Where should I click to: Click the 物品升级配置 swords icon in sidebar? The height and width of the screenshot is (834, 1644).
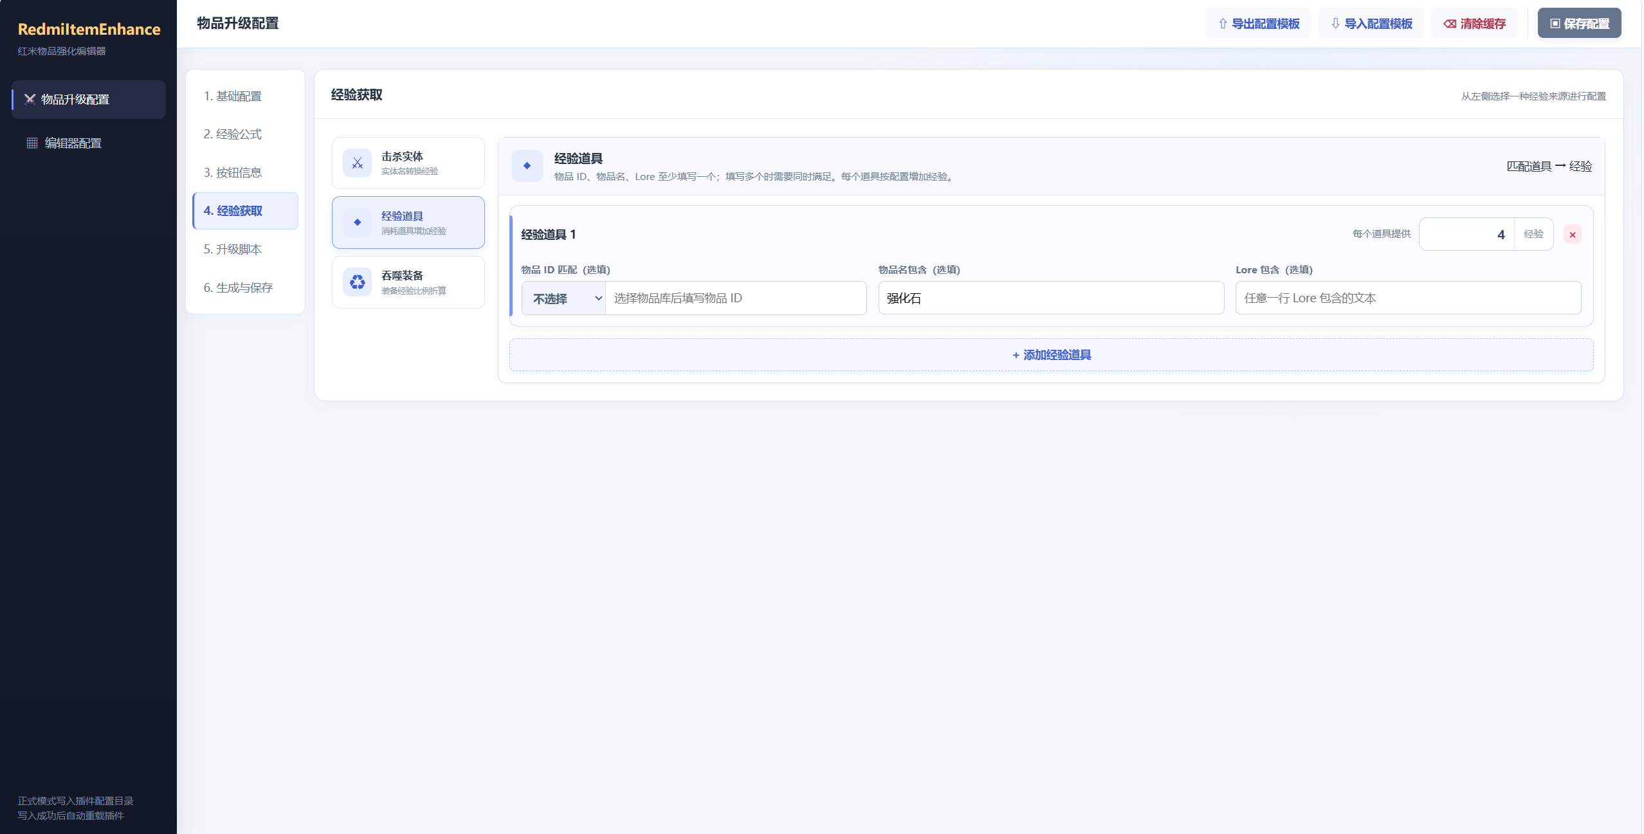pyautogui.click(x=30, y=99)
